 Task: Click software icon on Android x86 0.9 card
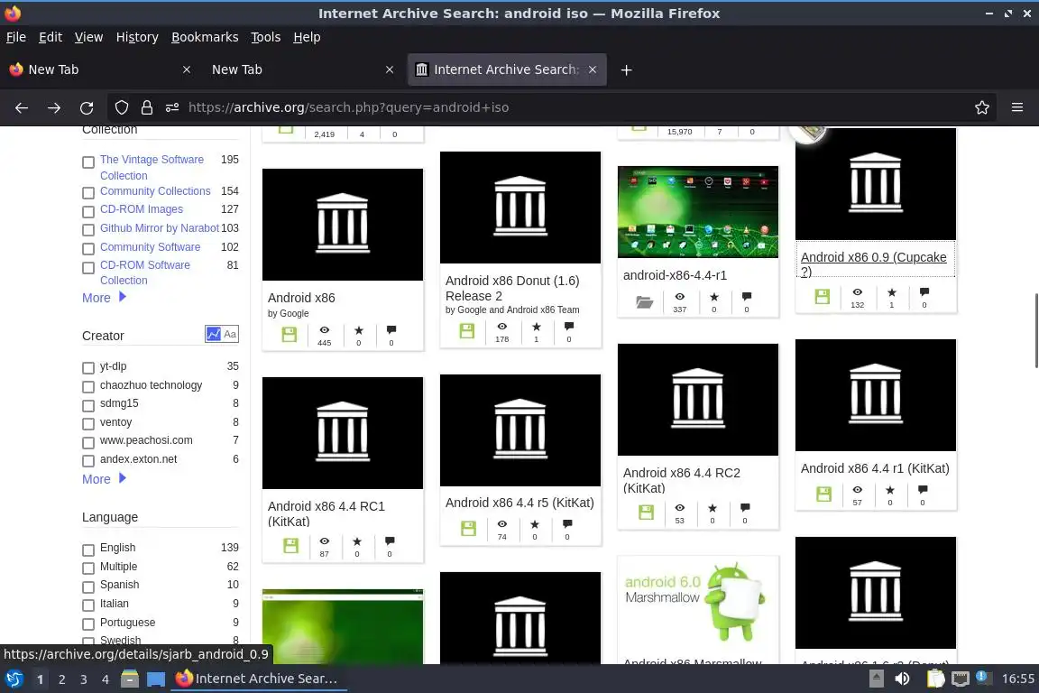point(823,297)
